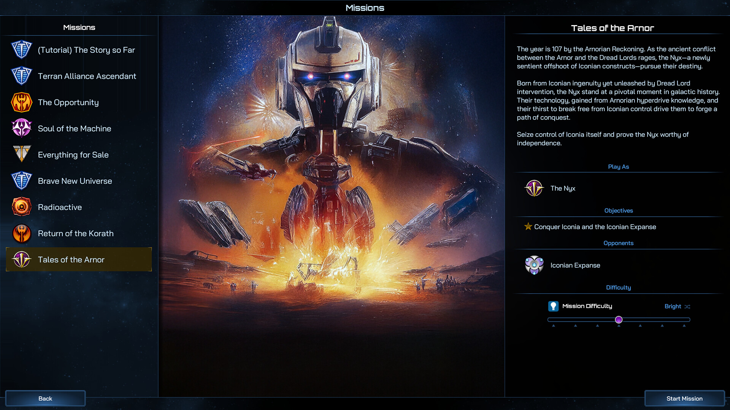Click The Nyx faction icon under Play As
Image resolution: width=730 pixels, height=410 pixels.
click(534, 188)
